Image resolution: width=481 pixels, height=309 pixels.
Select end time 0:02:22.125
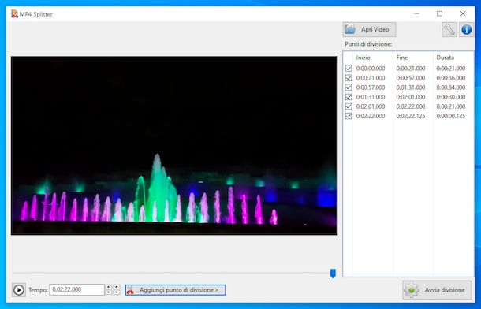(x=411, y=116)
